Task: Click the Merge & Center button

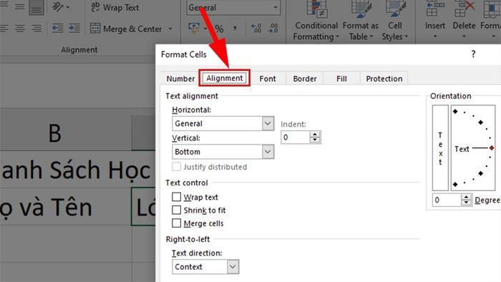Action: tap(131, 29)
